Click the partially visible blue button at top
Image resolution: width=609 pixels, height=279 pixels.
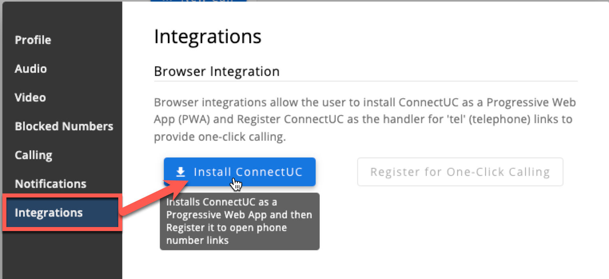(199, 1)
